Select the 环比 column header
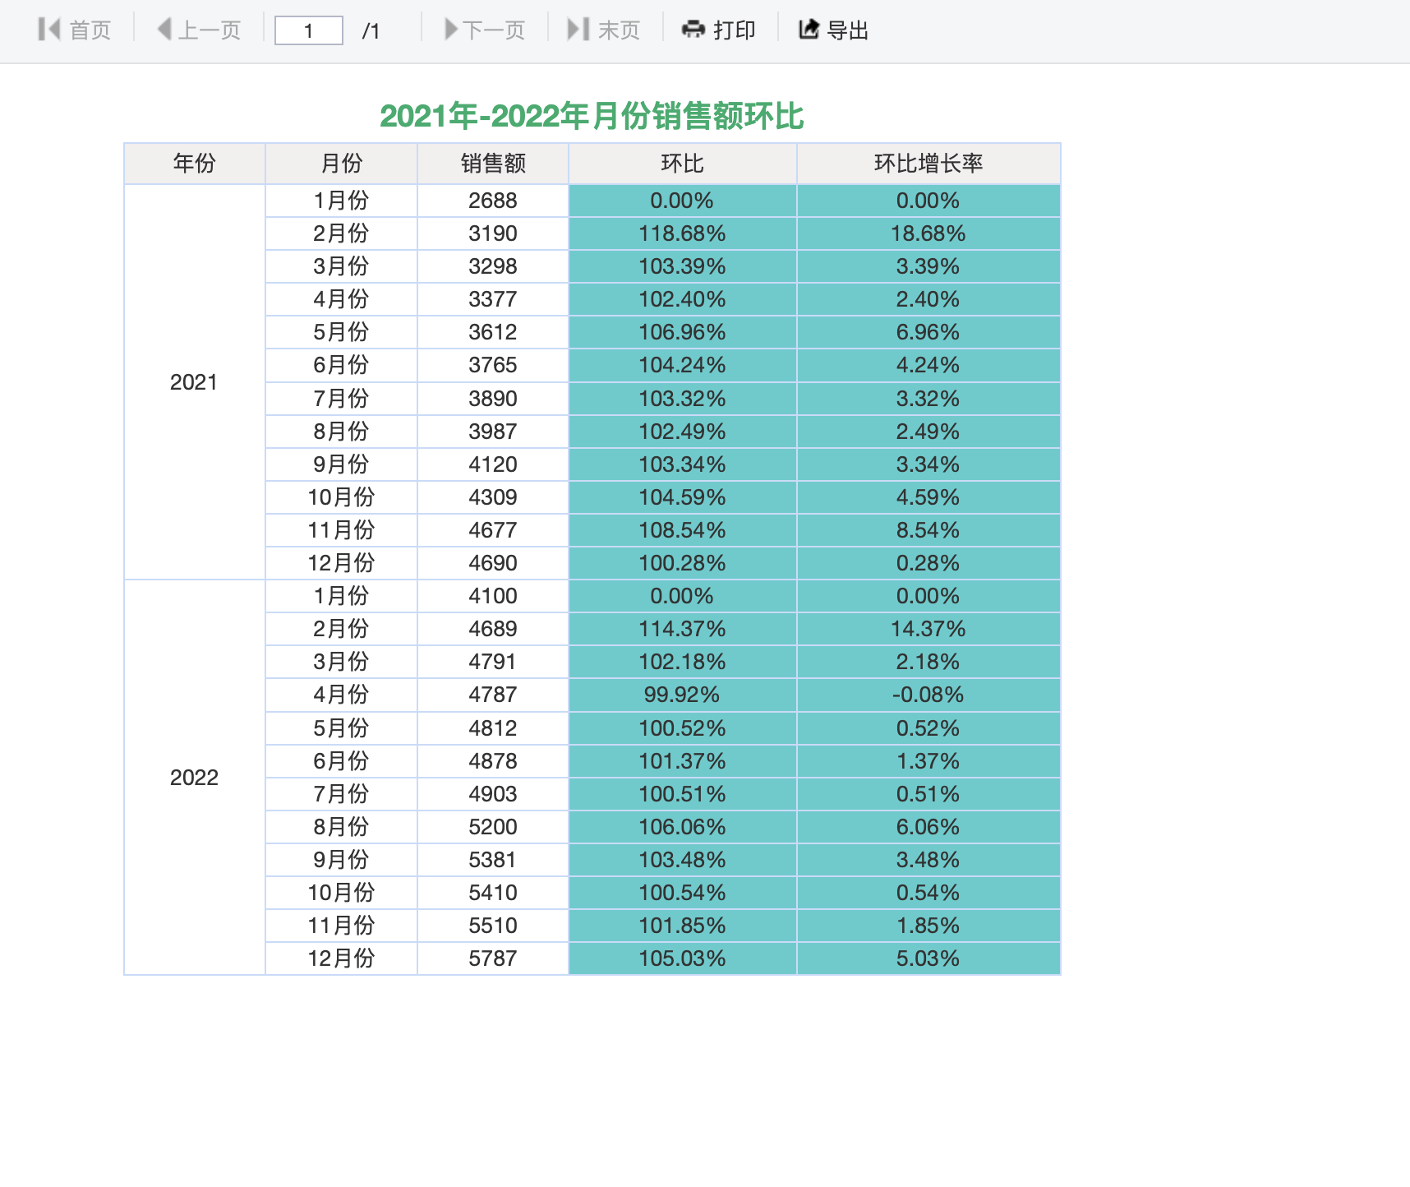This screenshot has height=1187, width=1410. pos(683,164)
